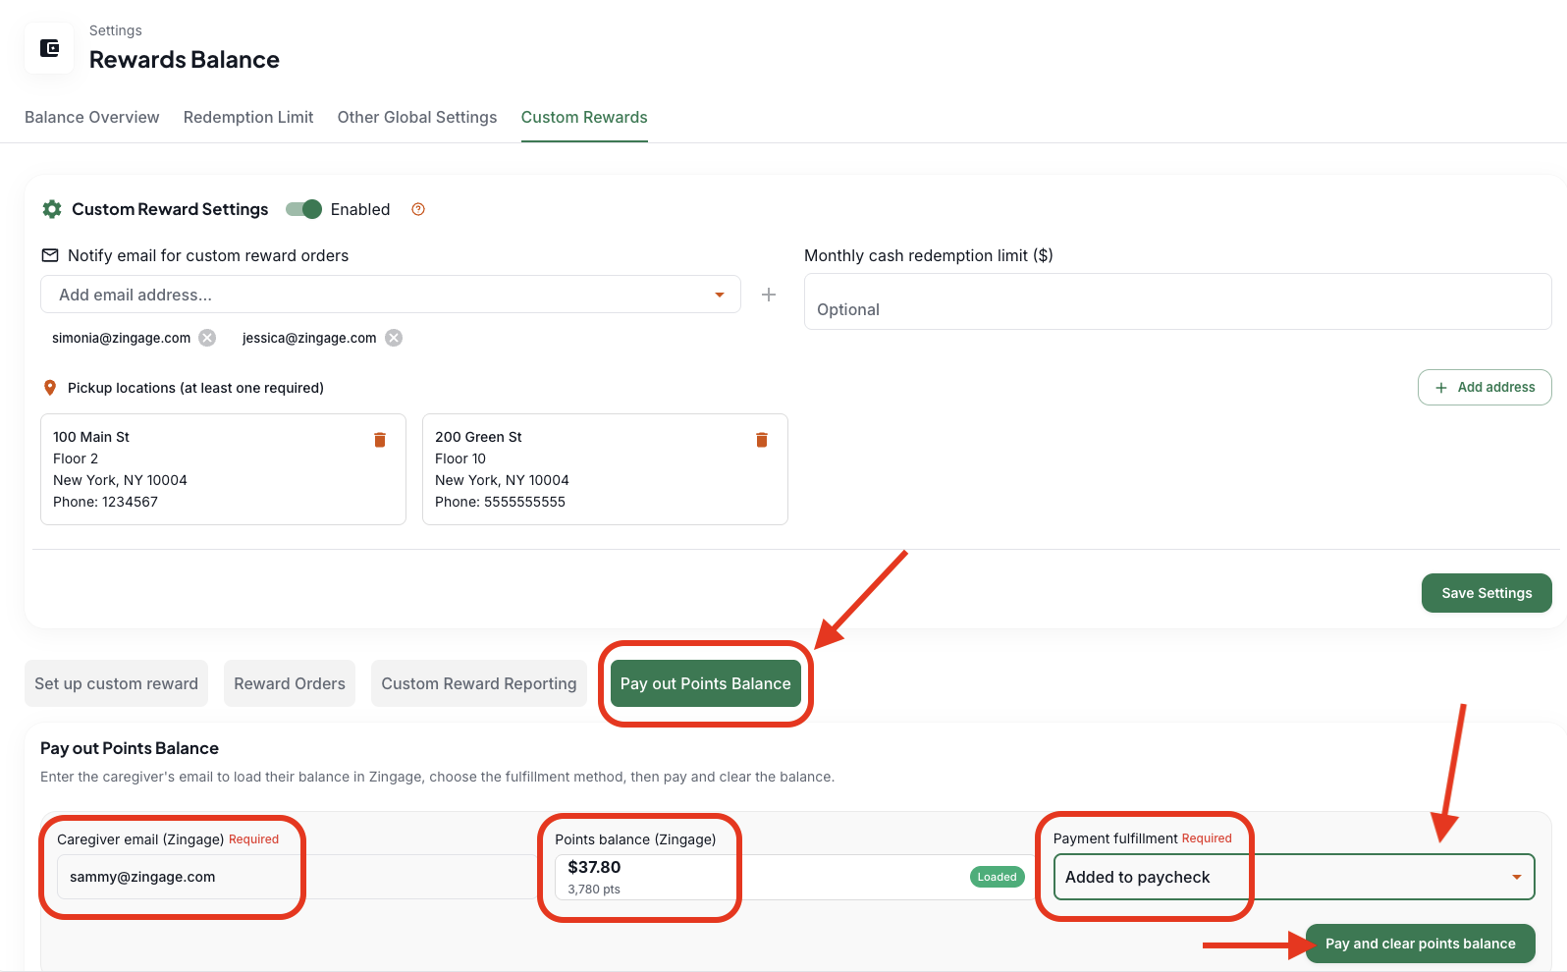Click the $37.80 points balance value
The width and height of the screenshot is (1567, 972).
click(594, 867)
